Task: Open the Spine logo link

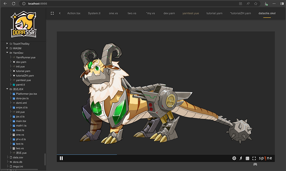Action: click(265, 158)
